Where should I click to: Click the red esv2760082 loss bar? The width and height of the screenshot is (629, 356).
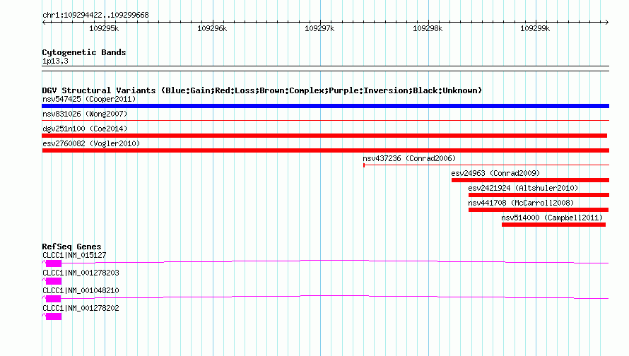(325, 150)
